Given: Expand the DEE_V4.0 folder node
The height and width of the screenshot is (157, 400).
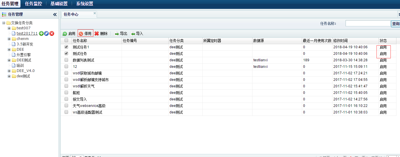Looking at the screenshot, I should pos(9,71).
